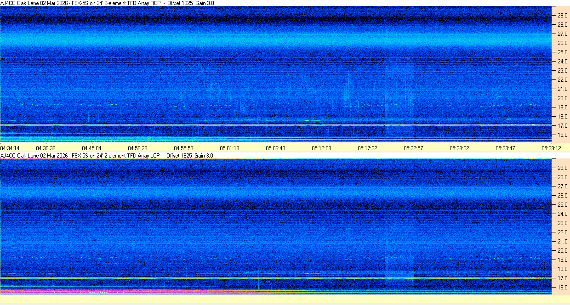Click the 05:12:08 time label
570x305 pixels.
click(x=321, y=148)
